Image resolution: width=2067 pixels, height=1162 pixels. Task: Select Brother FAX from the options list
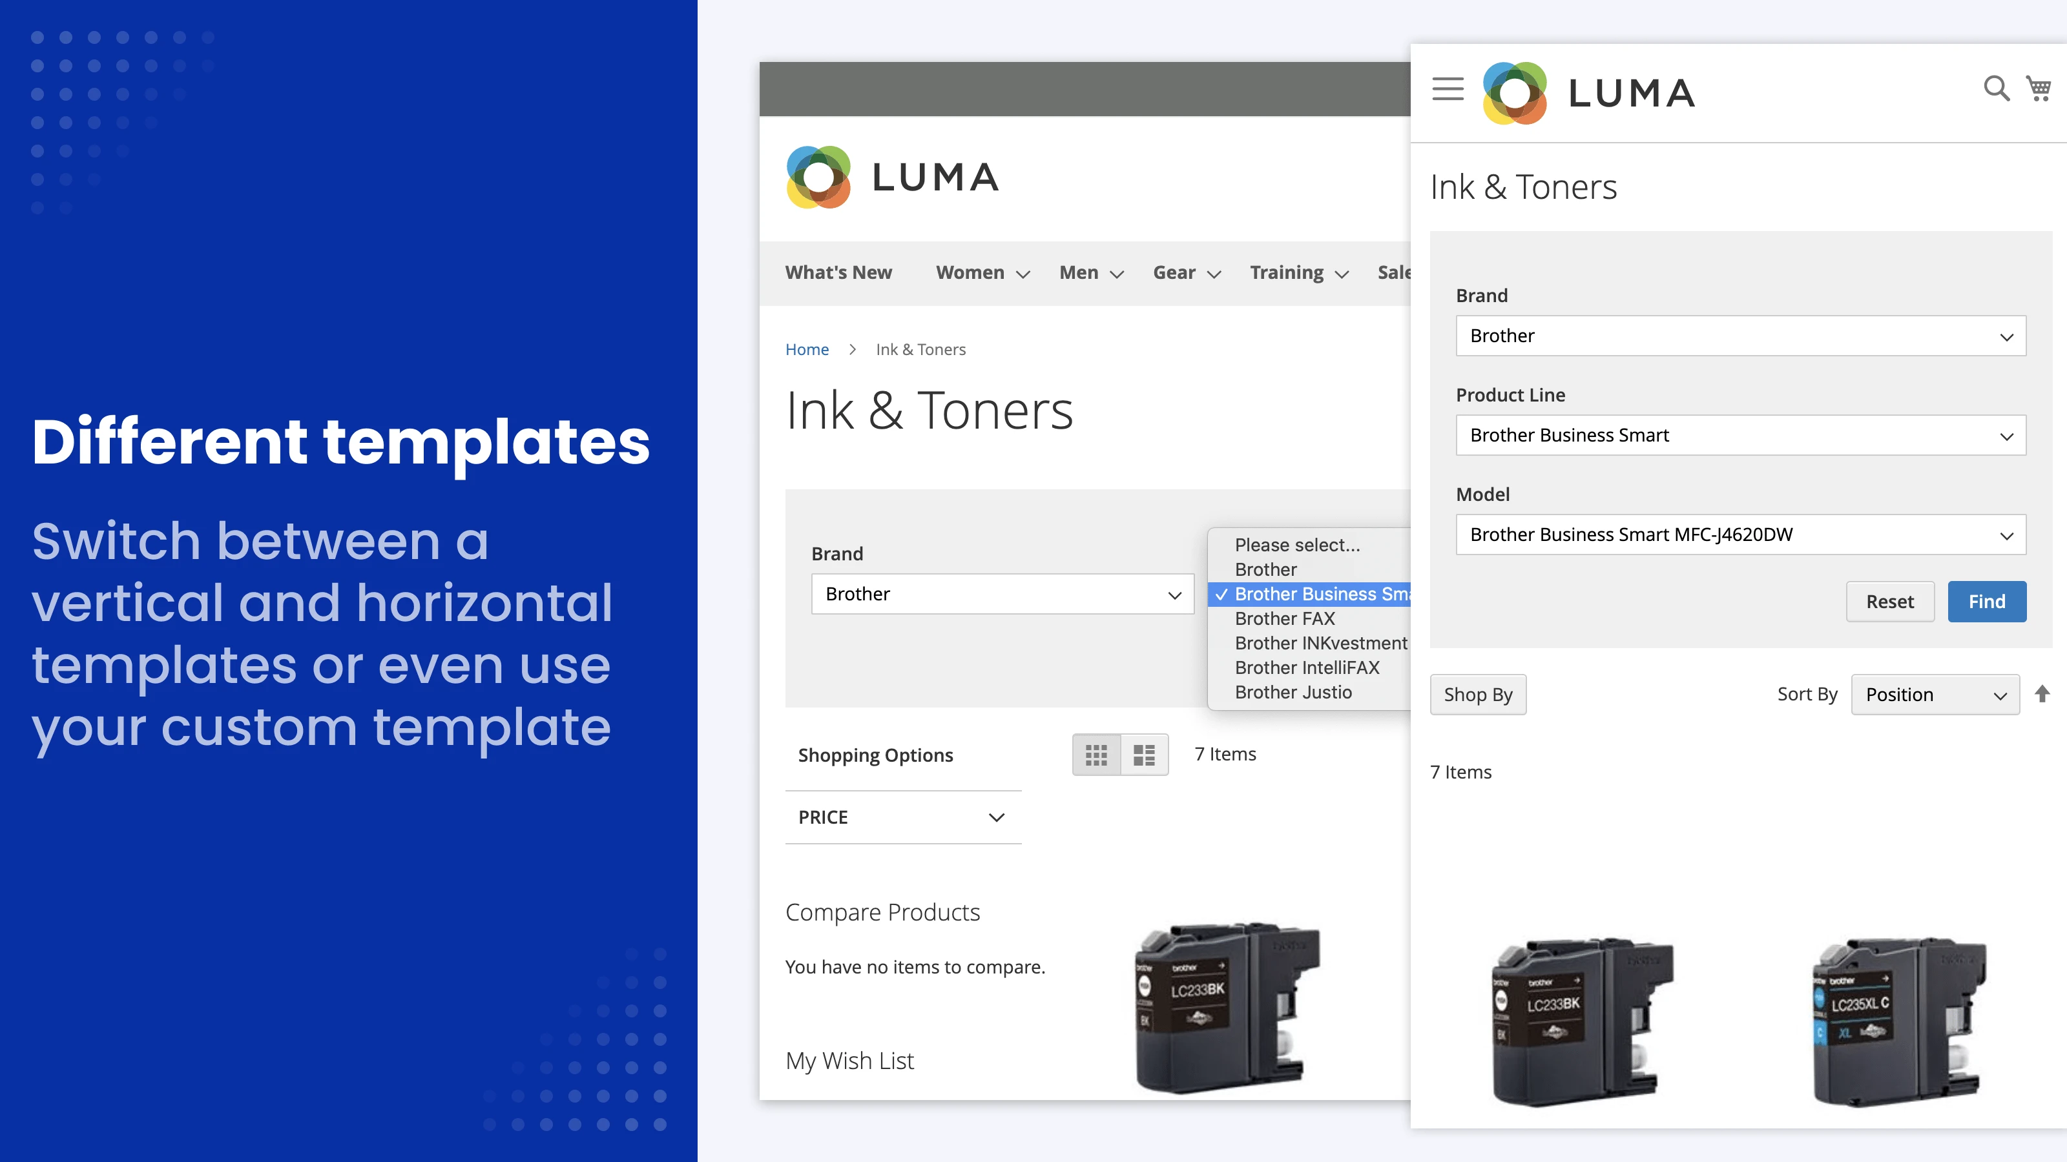(1284, 618)
